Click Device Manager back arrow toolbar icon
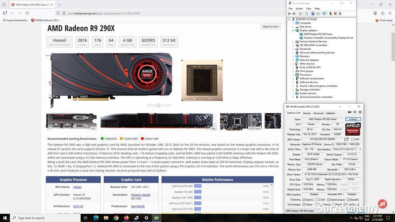This screenshot has width=395, height=222. (x=289, y=14)
